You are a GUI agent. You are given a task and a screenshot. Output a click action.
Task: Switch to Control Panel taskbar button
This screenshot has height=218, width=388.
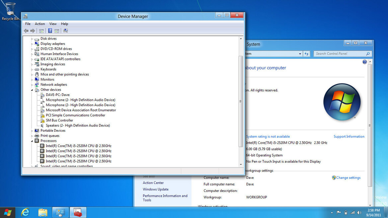tap(60, 212)
